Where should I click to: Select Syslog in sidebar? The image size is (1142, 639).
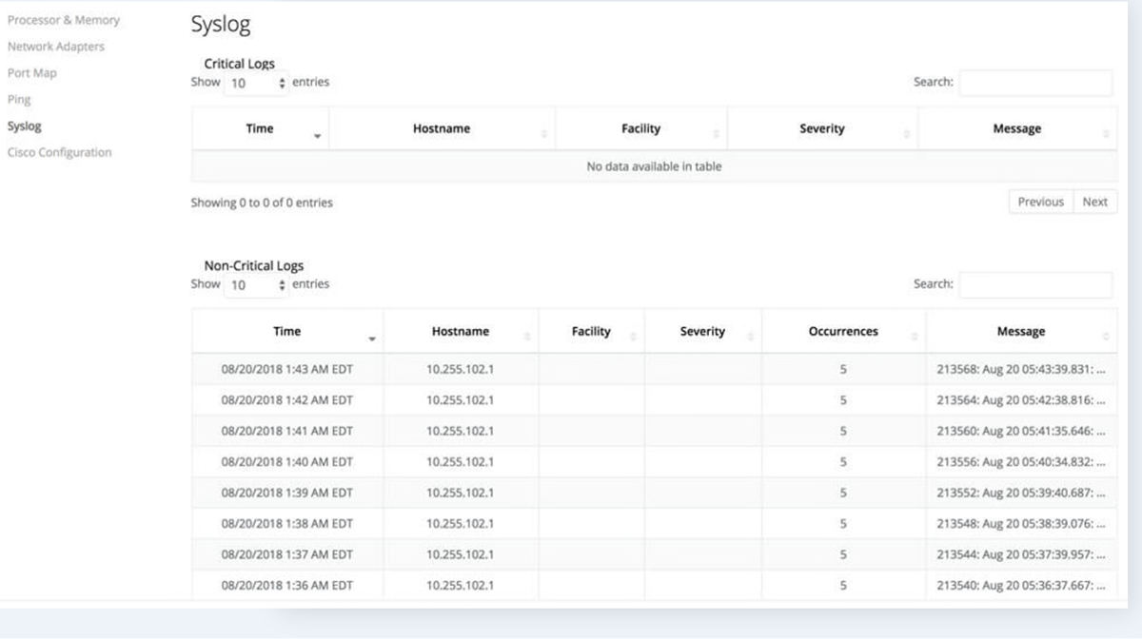(24, 126)
